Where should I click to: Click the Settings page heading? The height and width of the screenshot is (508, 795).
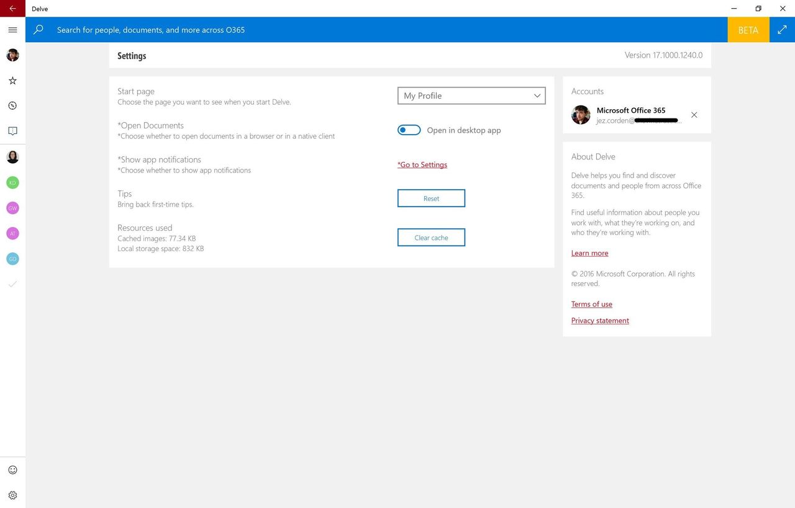[x=132, y=56]
